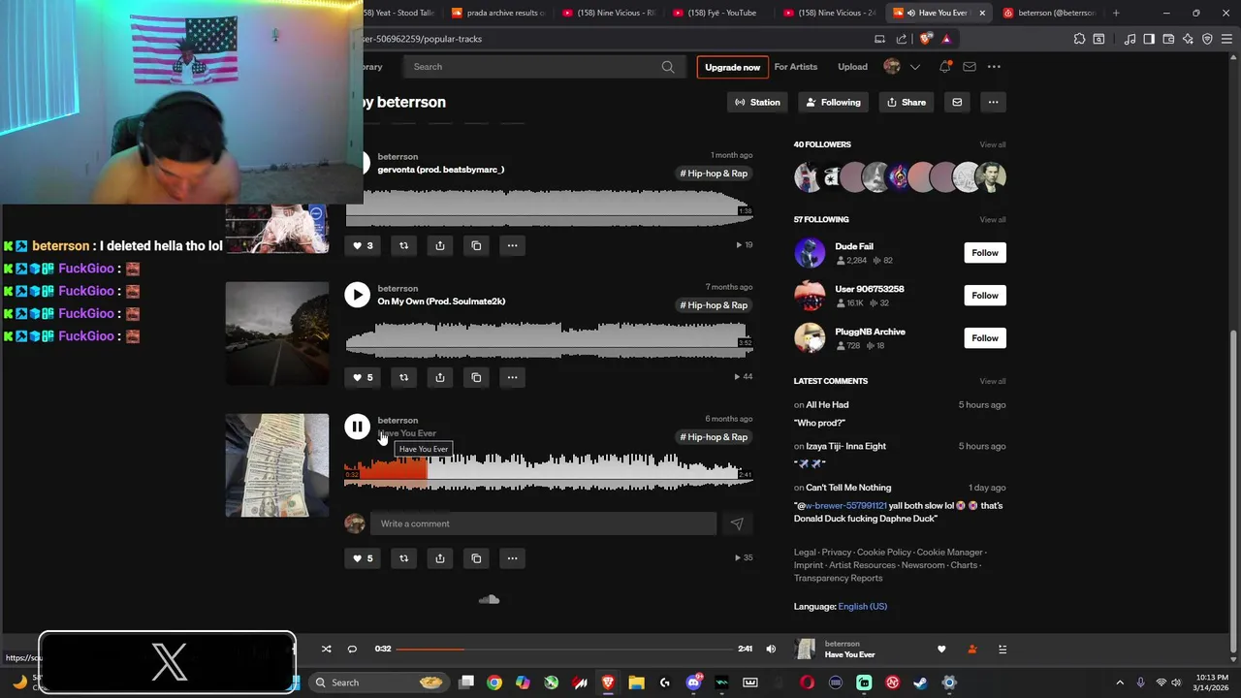Pause the Have You Ever track

point(357,427)
